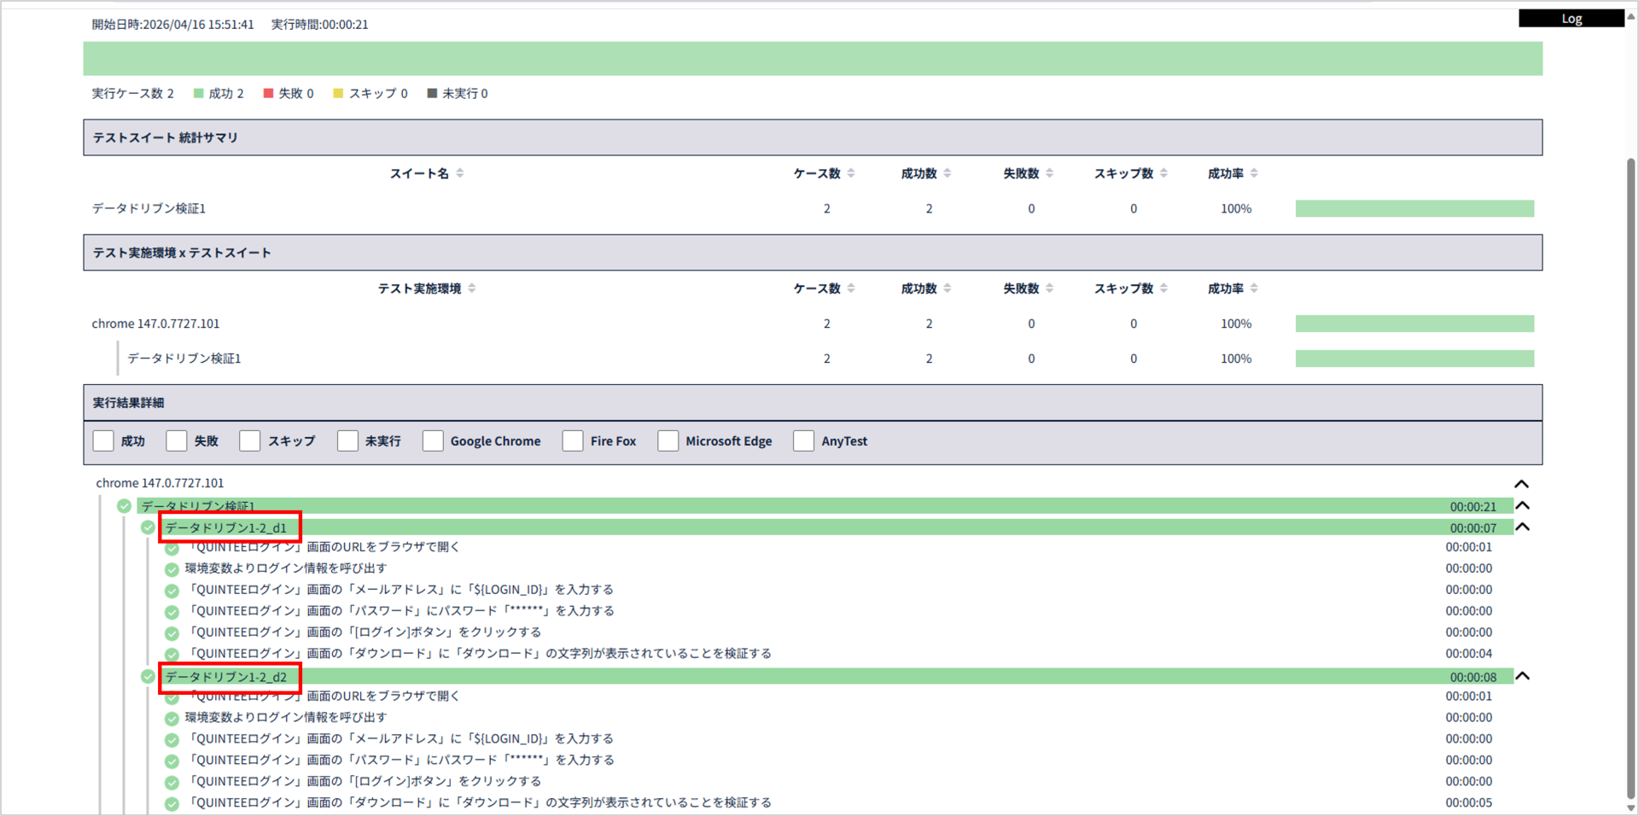Open the Log tab at top right
The height and width of the screenshot is (816, 1639).
[1571, 19]
